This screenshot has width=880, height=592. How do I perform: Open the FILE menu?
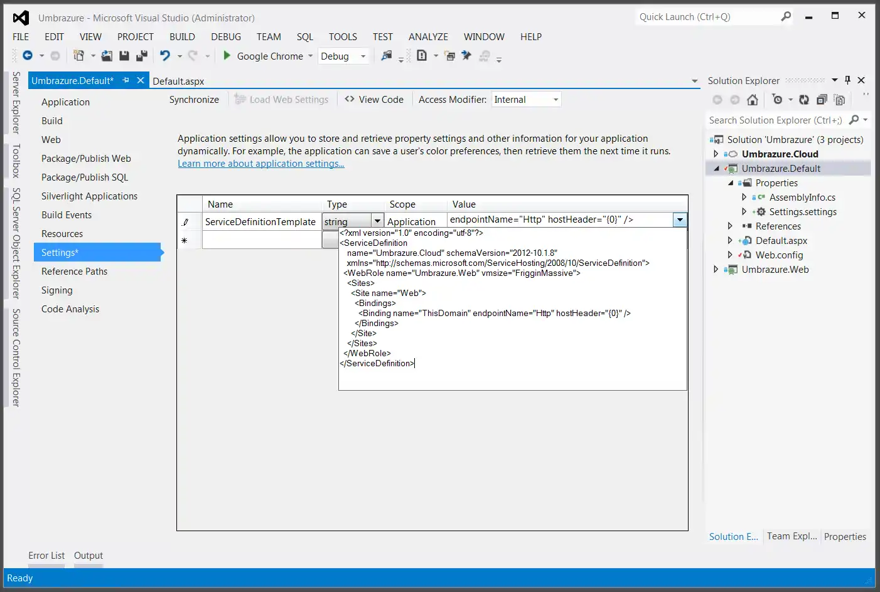tap(21, 36)
